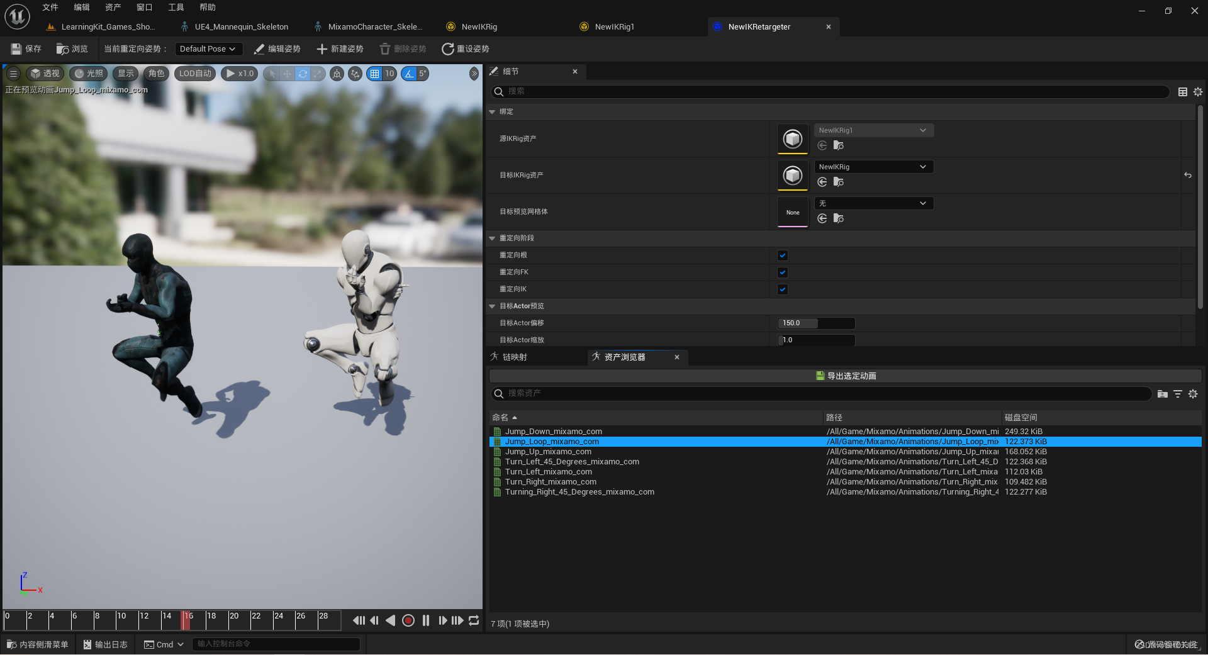Click source control status icon in status bar

pyautogui.click(x=1139, y=644)
